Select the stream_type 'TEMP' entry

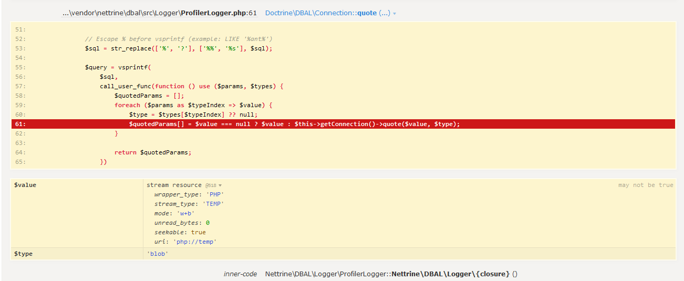pyautogui.click(x=189, y=204)
